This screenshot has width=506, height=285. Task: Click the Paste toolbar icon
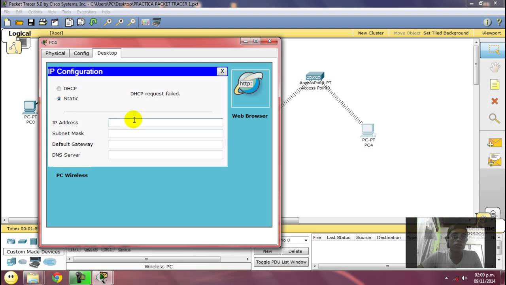coord(81,23)
